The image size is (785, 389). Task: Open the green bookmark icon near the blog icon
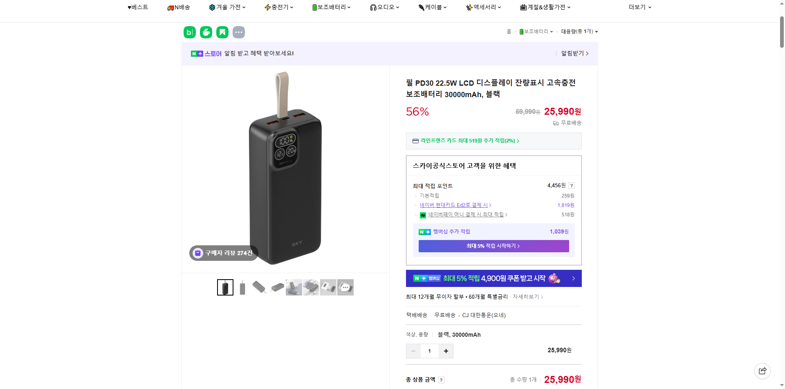(222, 32)
